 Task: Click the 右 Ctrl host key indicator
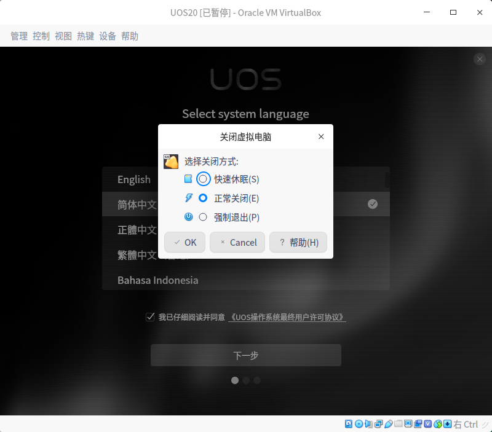point(466,424)
